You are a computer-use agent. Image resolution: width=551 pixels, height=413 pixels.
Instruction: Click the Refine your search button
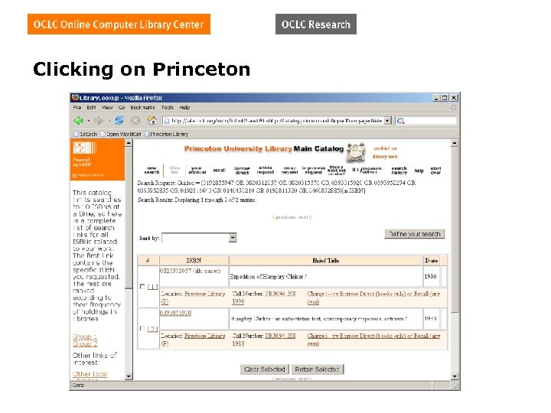(414, 234)
